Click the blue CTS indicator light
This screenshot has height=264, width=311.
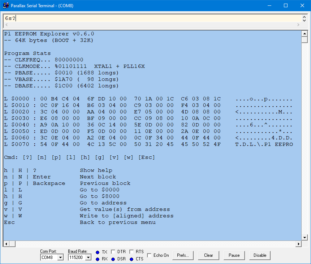click(x=131, y=259)
